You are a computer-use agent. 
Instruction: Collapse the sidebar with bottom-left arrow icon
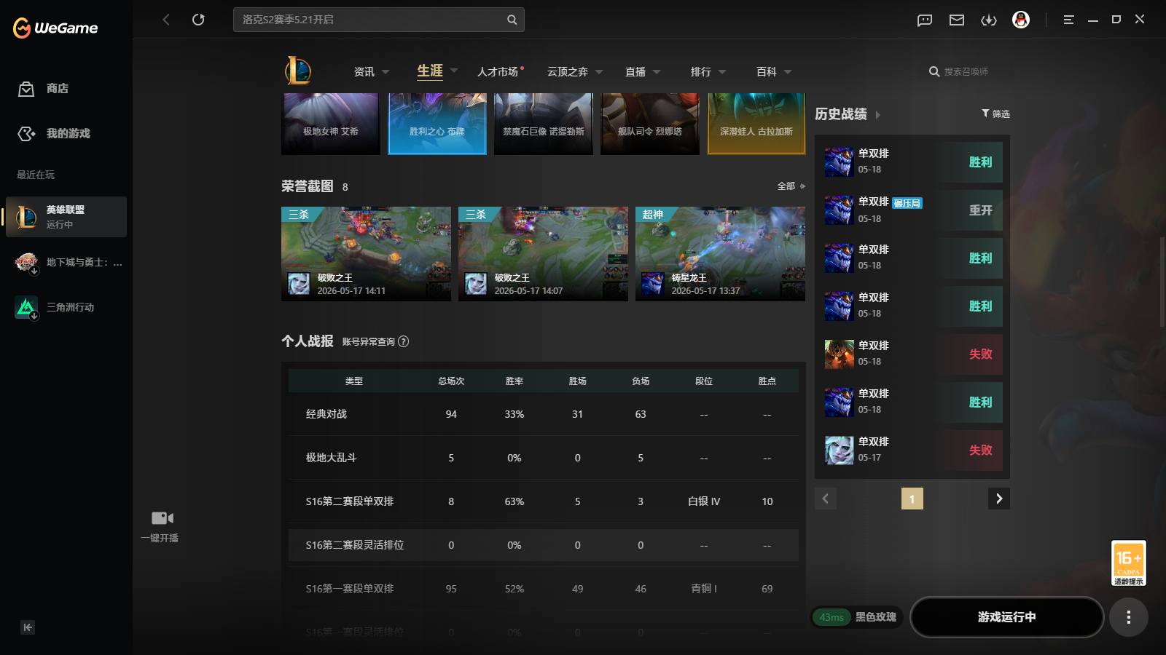coord(28,627)
